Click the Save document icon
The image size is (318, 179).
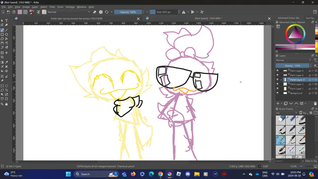tap(14, 12)
